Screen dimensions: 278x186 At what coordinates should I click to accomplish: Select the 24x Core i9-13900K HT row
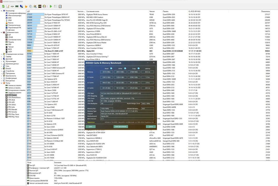(148, 26)
